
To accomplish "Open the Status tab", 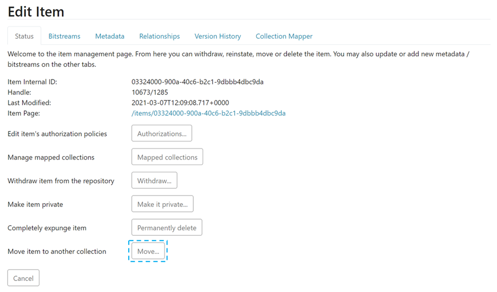I will (x=24, y=36).
